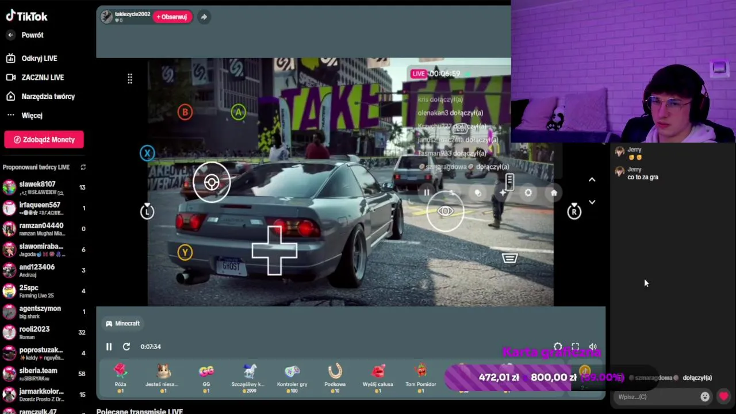This screenshot has height=414, width=736.
Task: Send the Tom Pomidor gift
Action: click(x=421, y=378)
